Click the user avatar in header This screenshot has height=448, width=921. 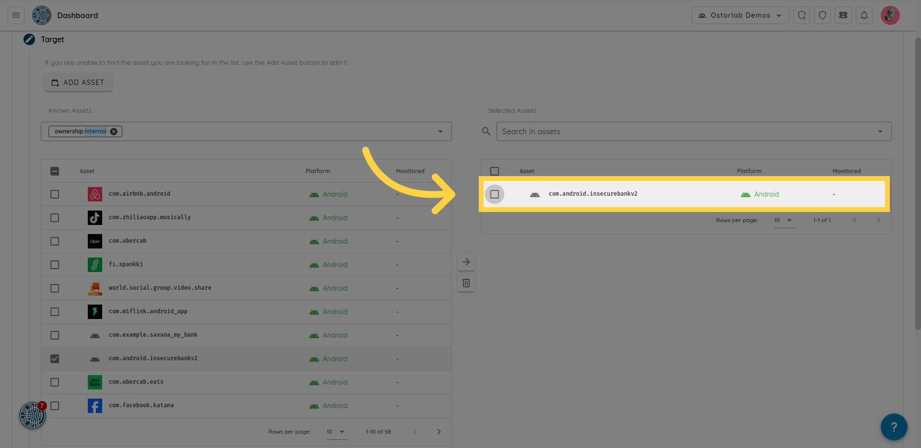click(x=890, y=15)
